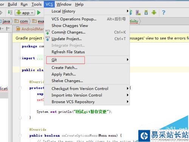This screenshot has width=189, height=142.
Task: Select Shelve Changes option
Action: tap(87, 81)
